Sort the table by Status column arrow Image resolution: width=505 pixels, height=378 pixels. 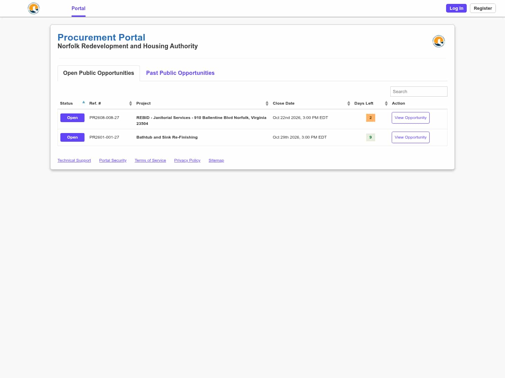(83, 103)
